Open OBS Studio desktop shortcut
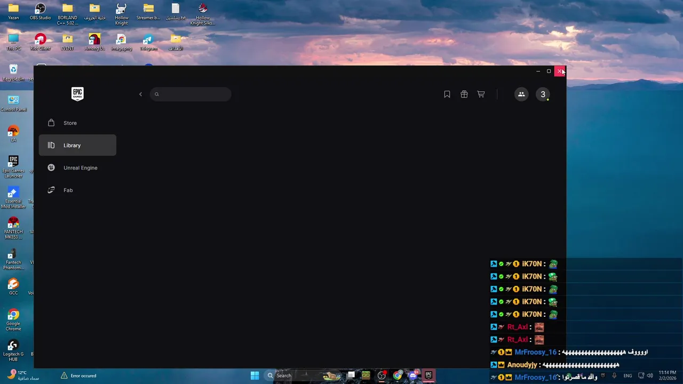The image size is (683, 384). click(40, 12)
